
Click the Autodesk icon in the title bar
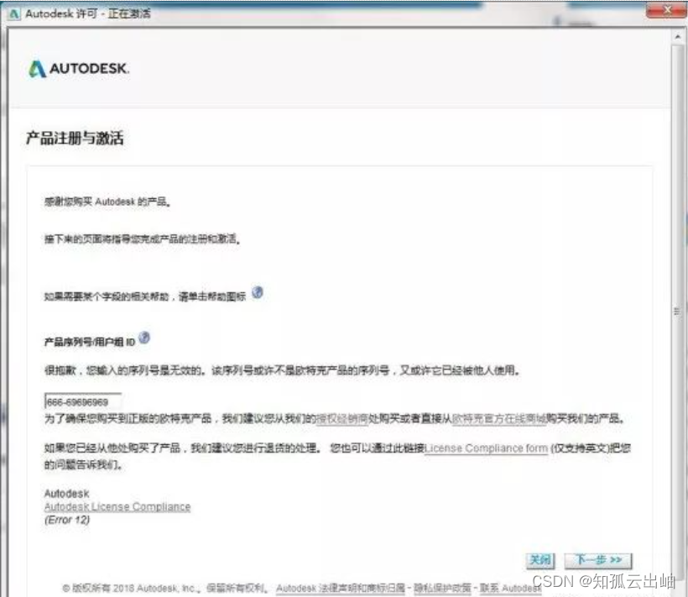tap(14, 13)
